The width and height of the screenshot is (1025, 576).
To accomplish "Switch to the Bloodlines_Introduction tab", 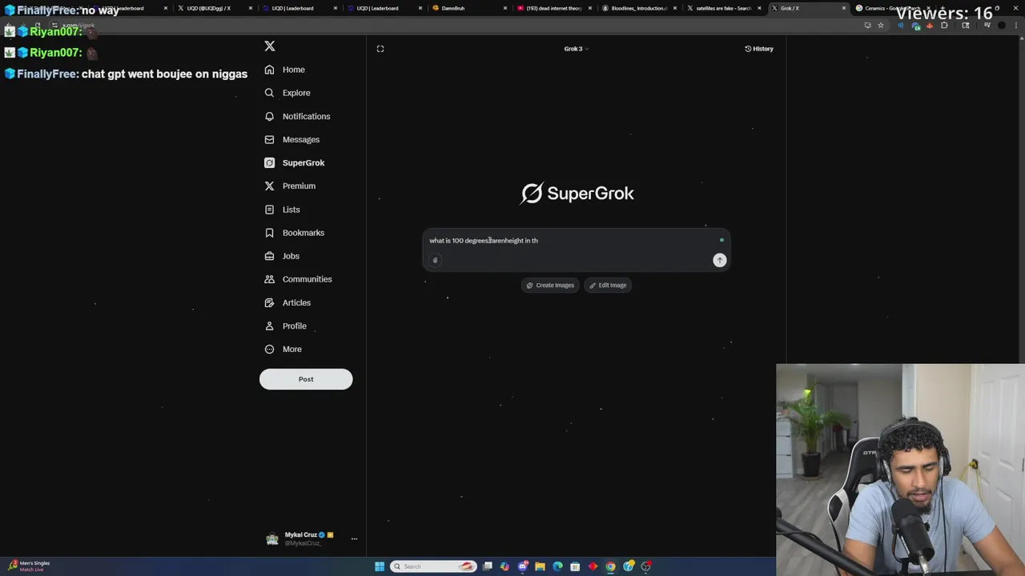I will (639, 8).
